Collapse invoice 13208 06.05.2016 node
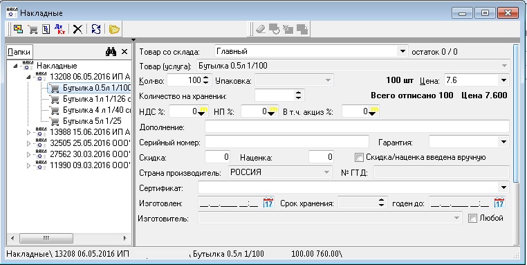The image size is (527, 265). coord(28,77)
